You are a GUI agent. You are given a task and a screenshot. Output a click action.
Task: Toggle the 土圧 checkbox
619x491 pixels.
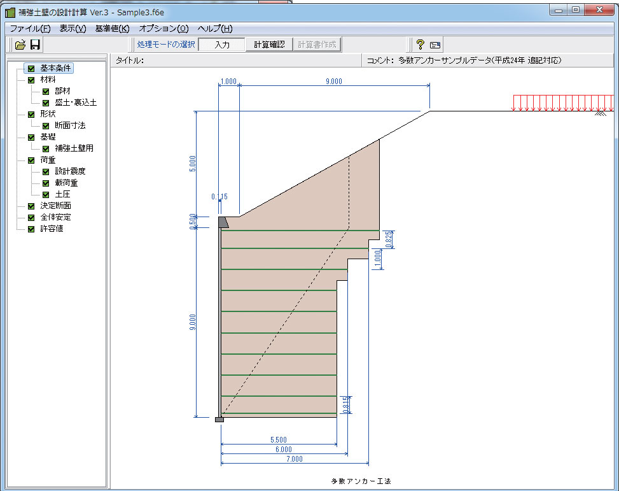[x=46, y=194]
